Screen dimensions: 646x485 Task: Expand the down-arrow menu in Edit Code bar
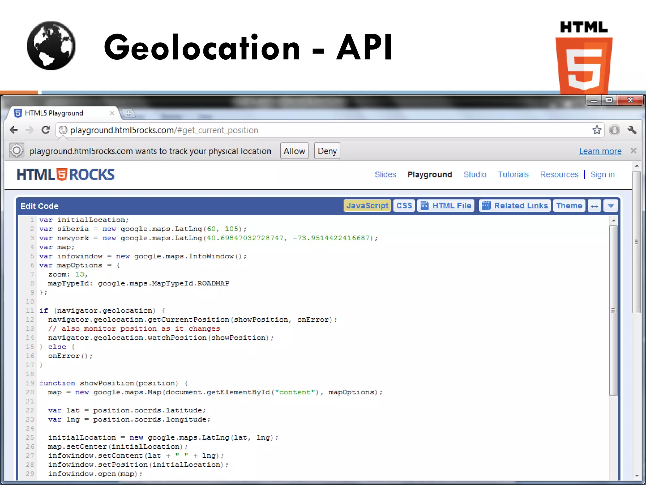611,206
